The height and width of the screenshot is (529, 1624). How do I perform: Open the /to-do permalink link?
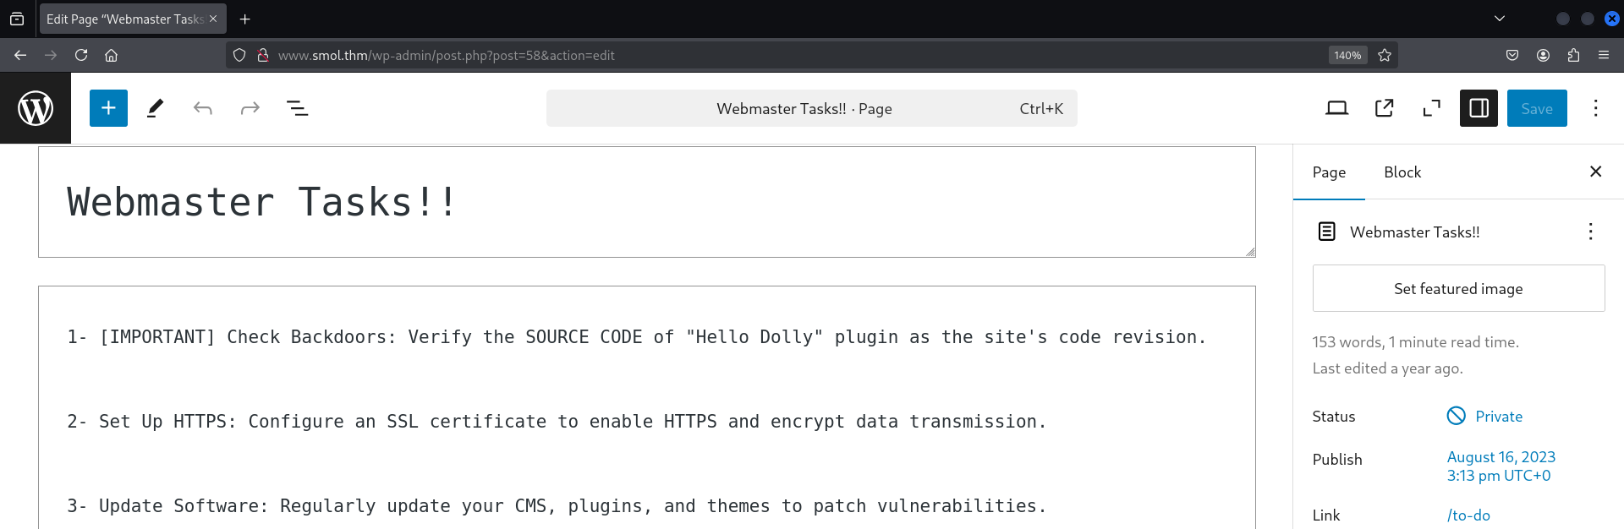click(x=1468, y=515)
